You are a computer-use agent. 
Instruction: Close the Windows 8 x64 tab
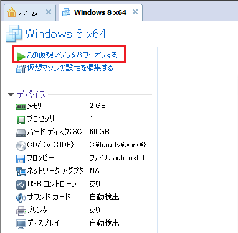point(135,12)
